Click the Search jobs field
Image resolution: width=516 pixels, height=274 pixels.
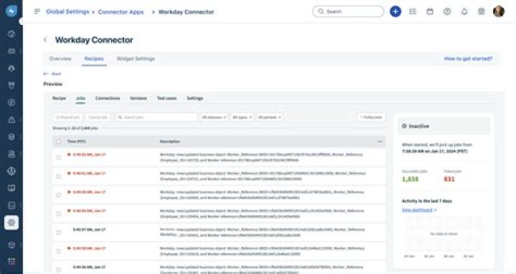tap(157, 117)
